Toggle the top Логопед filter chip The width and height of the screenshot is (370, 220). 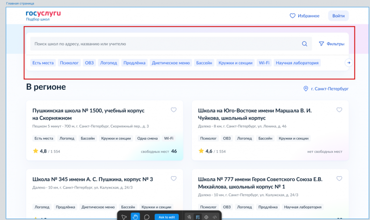pos(108,63)
